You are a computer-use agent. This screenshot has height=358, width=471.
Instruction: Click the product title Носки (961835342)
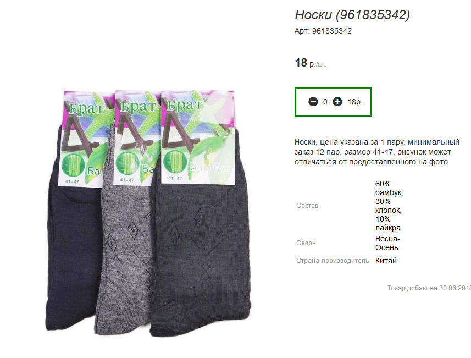click(x=352, y=15)
